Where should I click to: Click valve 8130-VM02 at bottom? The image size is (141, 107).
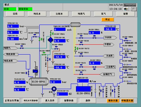[102, 91]
